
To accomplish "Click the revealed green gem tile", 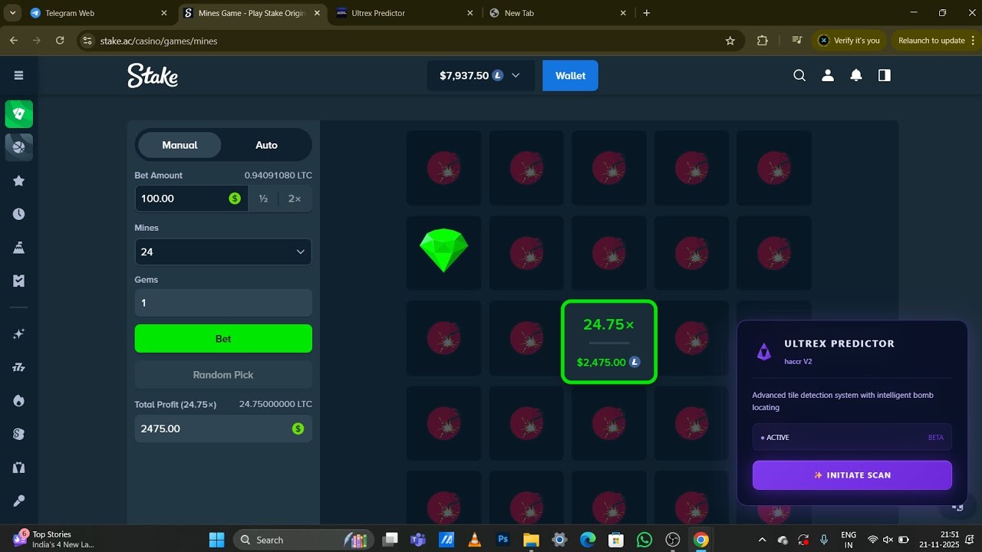I will tap(443, 251).
